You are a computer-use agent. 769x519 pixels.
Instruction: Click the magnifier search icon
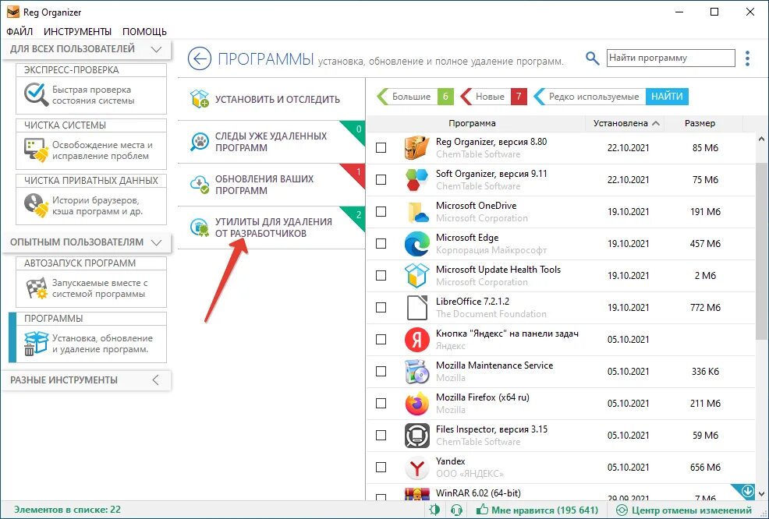593,58
